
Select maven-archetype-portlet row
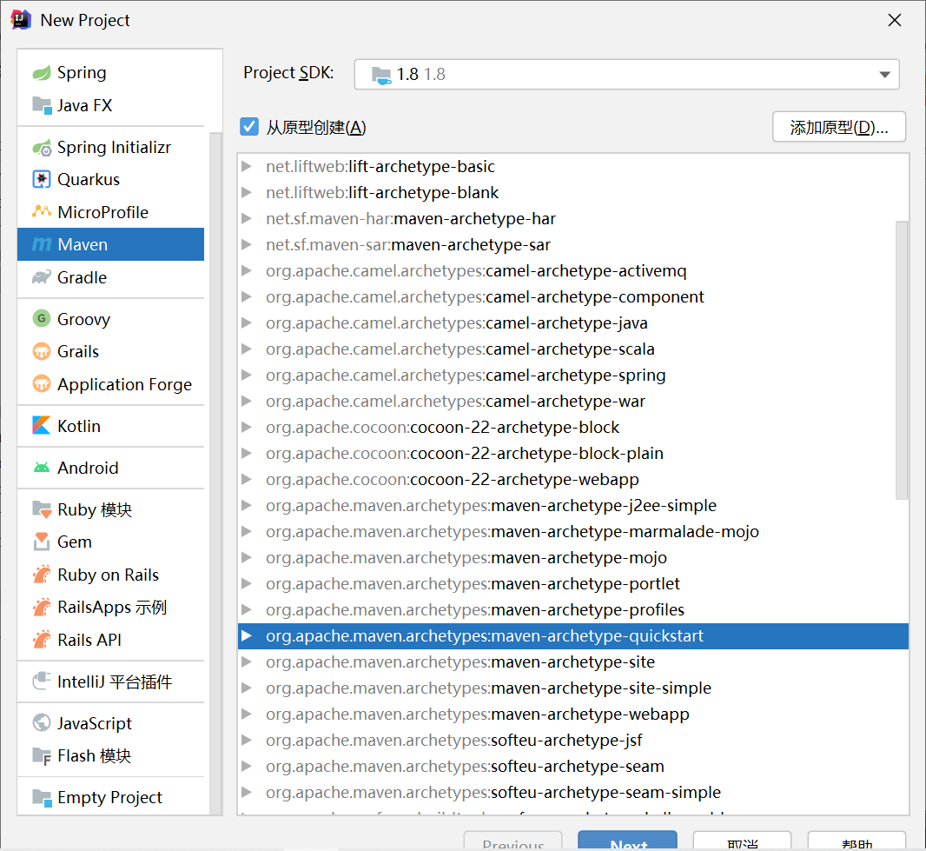tap(572, 583)
